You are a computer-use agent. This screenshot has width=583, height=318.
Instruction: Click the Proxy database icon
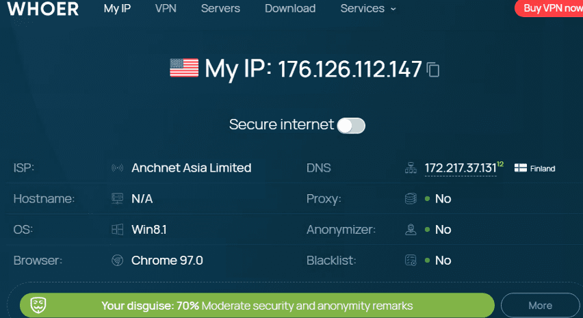click(x=411, y=199)
